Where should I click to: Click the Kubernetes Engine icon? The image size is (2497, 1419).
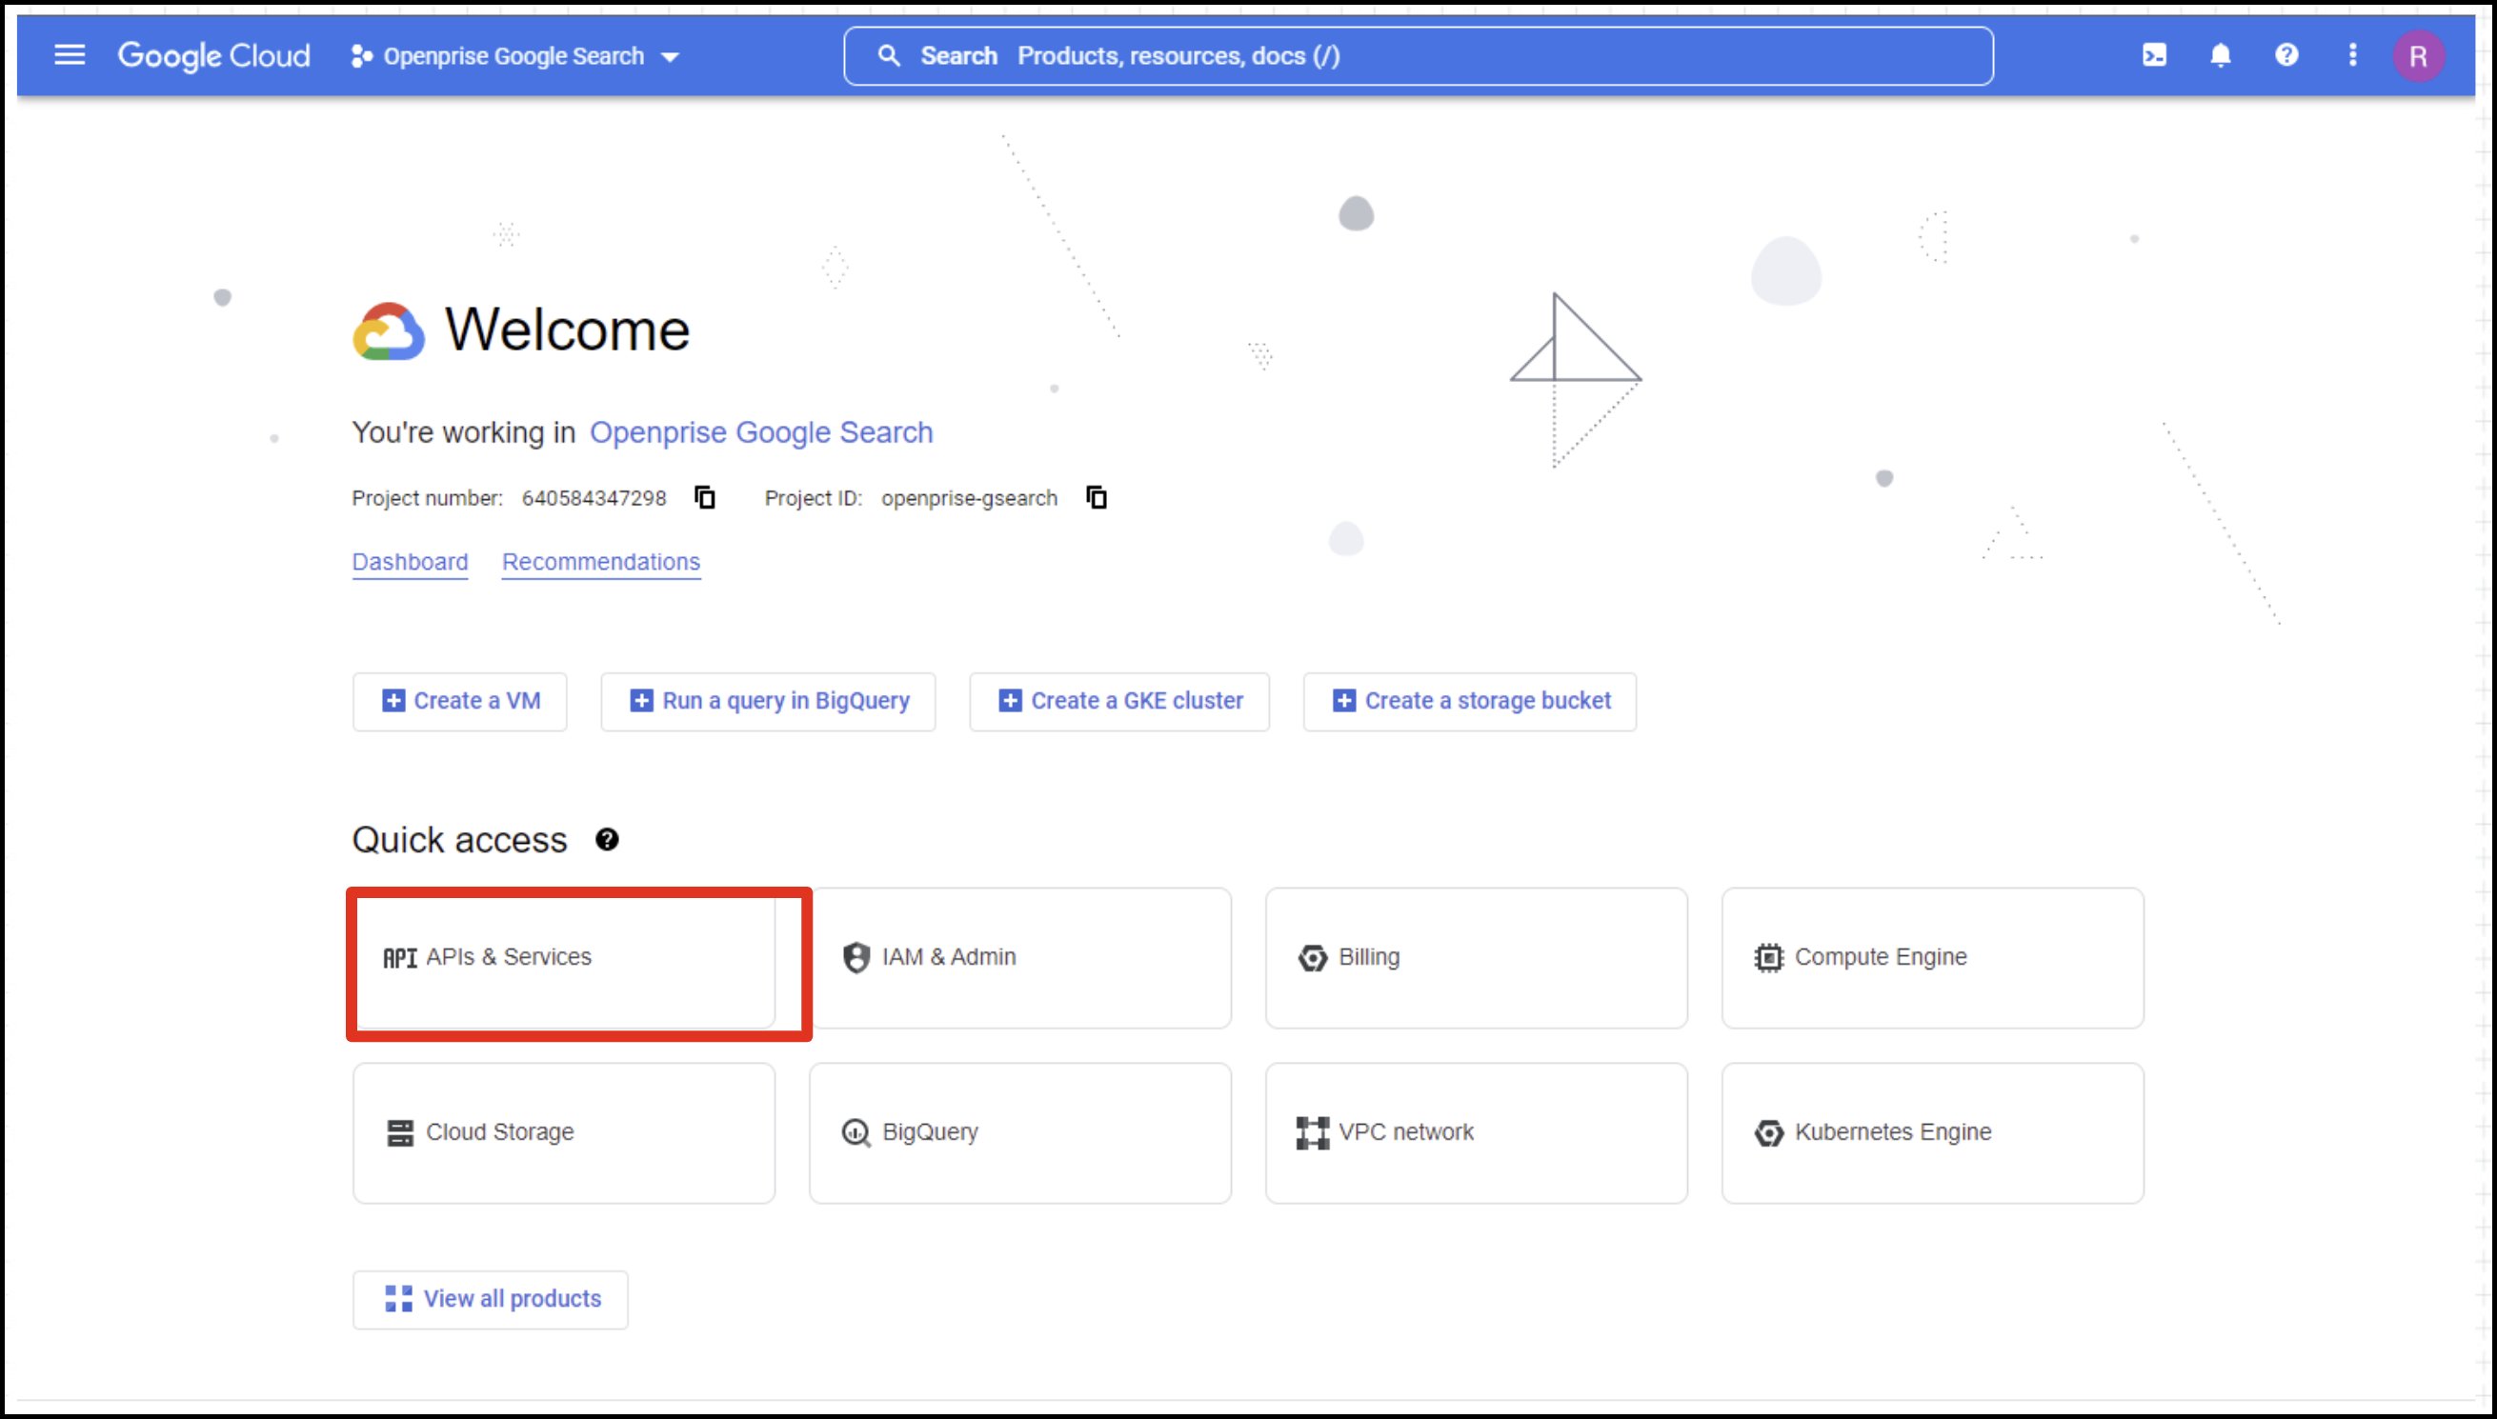1769,1132
